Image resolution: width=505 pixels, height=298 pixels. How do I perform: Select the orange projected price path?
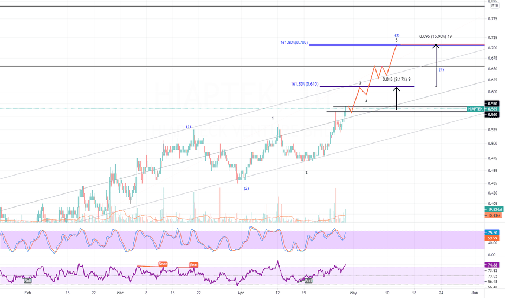tap(372, 78)
